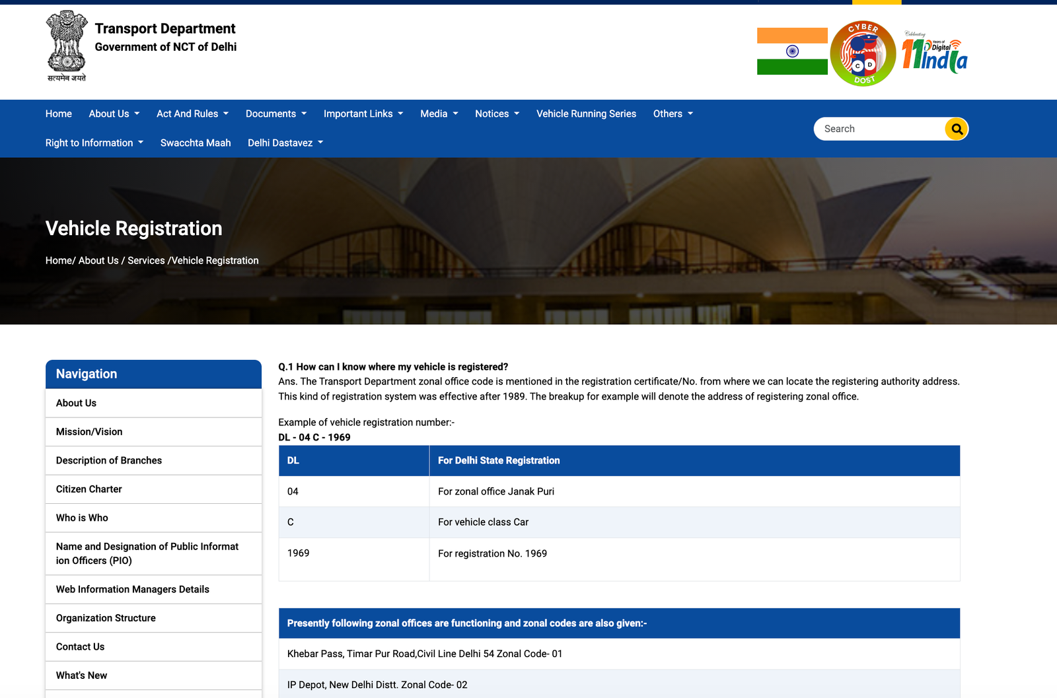Click the '1969' table cell
The image size is (1057, 698).
click(x=354, y=559)
